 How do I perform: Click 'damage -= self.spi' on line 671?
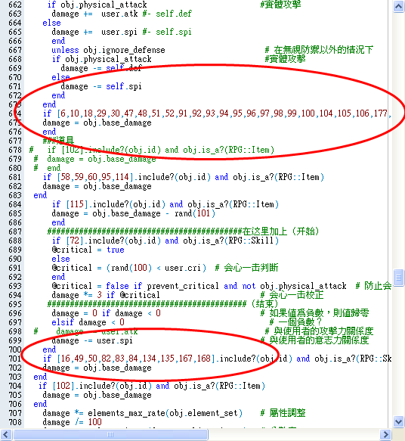click(x=101, y=86)
